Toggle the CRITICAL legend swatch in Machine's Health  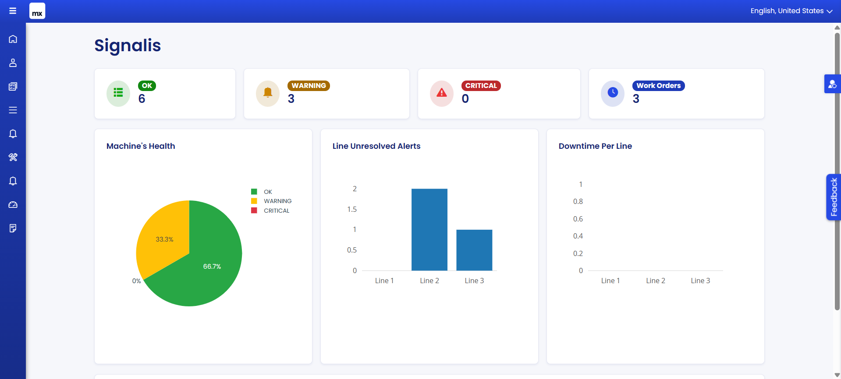click(x=254, y=211)
